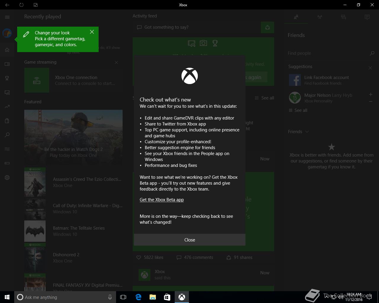Go to Home in sidebar
The height and width of the screenshot is (303, 379).
[x=7, y=50]
